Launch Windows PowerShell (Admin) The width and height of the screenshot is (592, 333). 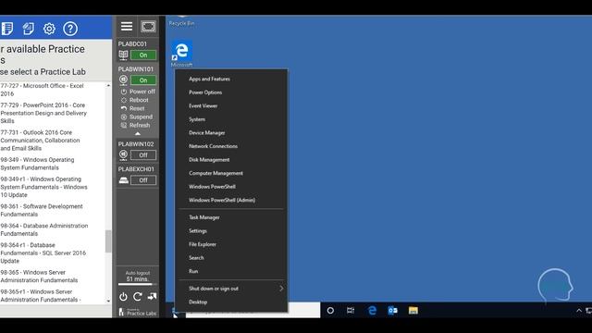[x=222, y=200]
